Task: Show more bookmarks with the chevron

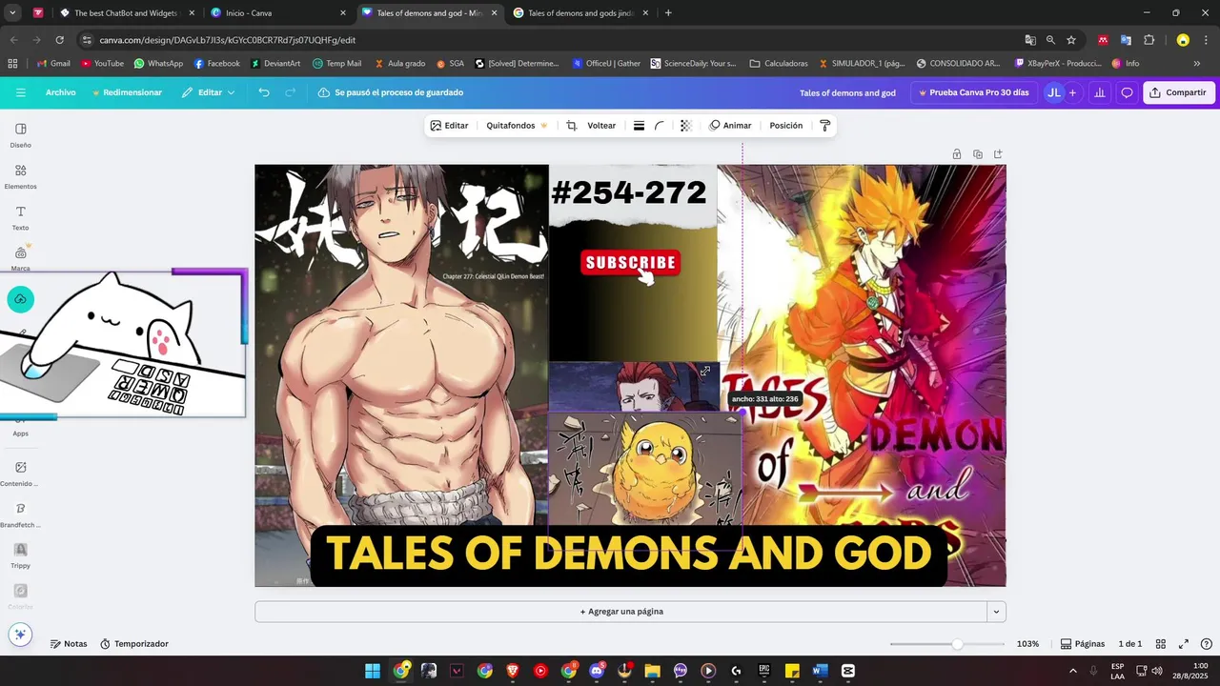Action: [x=1197, y=64]
